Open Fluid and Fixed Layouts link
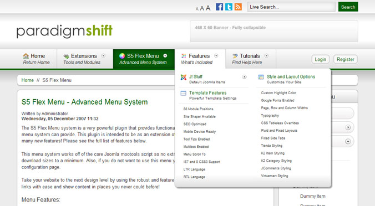The width and height of the screenshot is (375, 206). [279, 131]
